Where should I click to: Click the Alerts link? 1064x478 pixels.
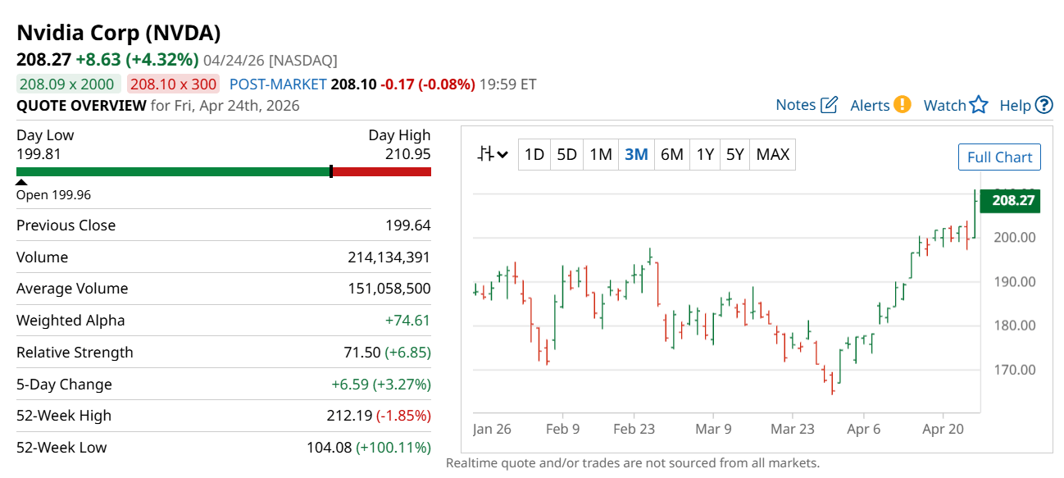coord(870,105)
